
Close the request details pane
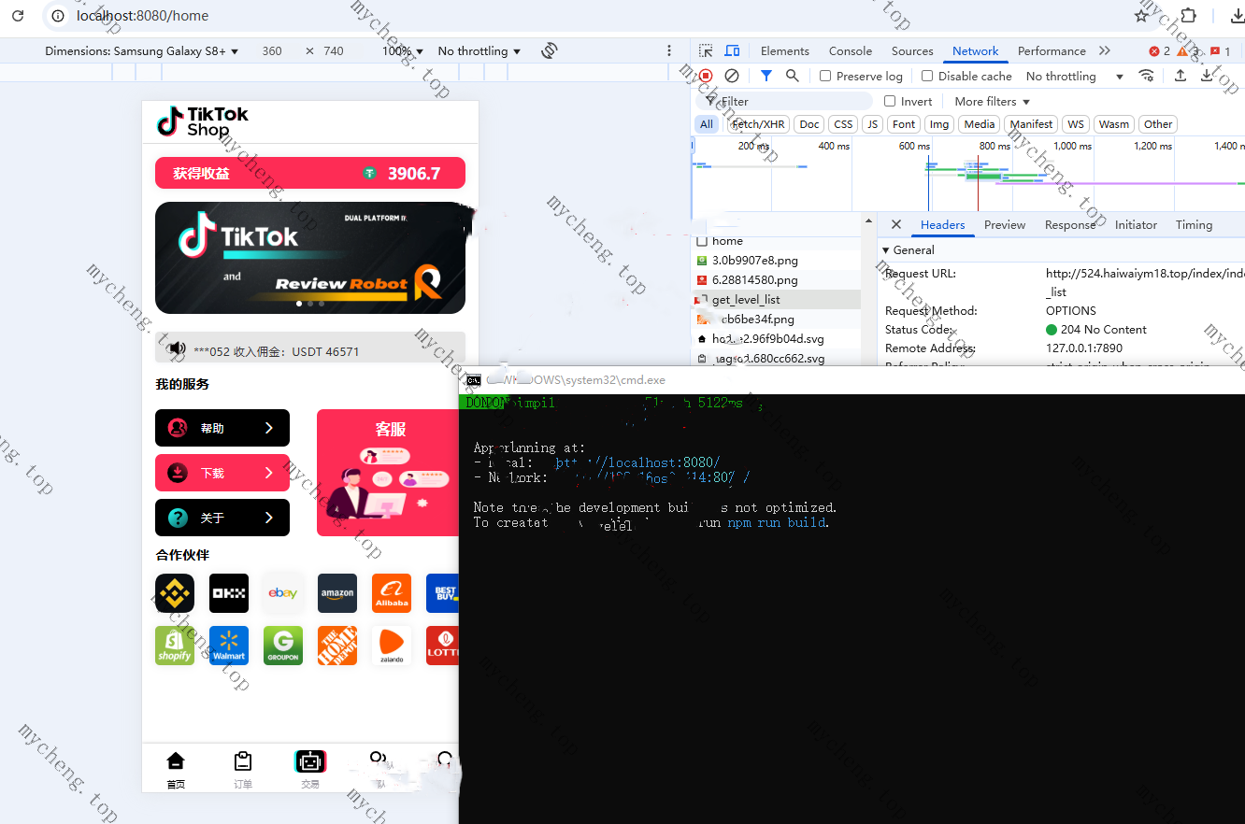coord(896,225)
